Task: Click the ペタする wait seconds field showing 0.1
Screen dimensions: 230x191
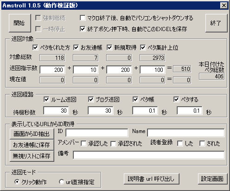Action: click(190, 110)
